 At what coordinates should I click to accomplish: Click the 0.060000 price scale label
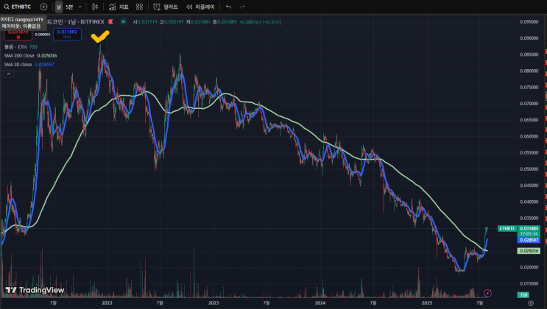(529, 136)
